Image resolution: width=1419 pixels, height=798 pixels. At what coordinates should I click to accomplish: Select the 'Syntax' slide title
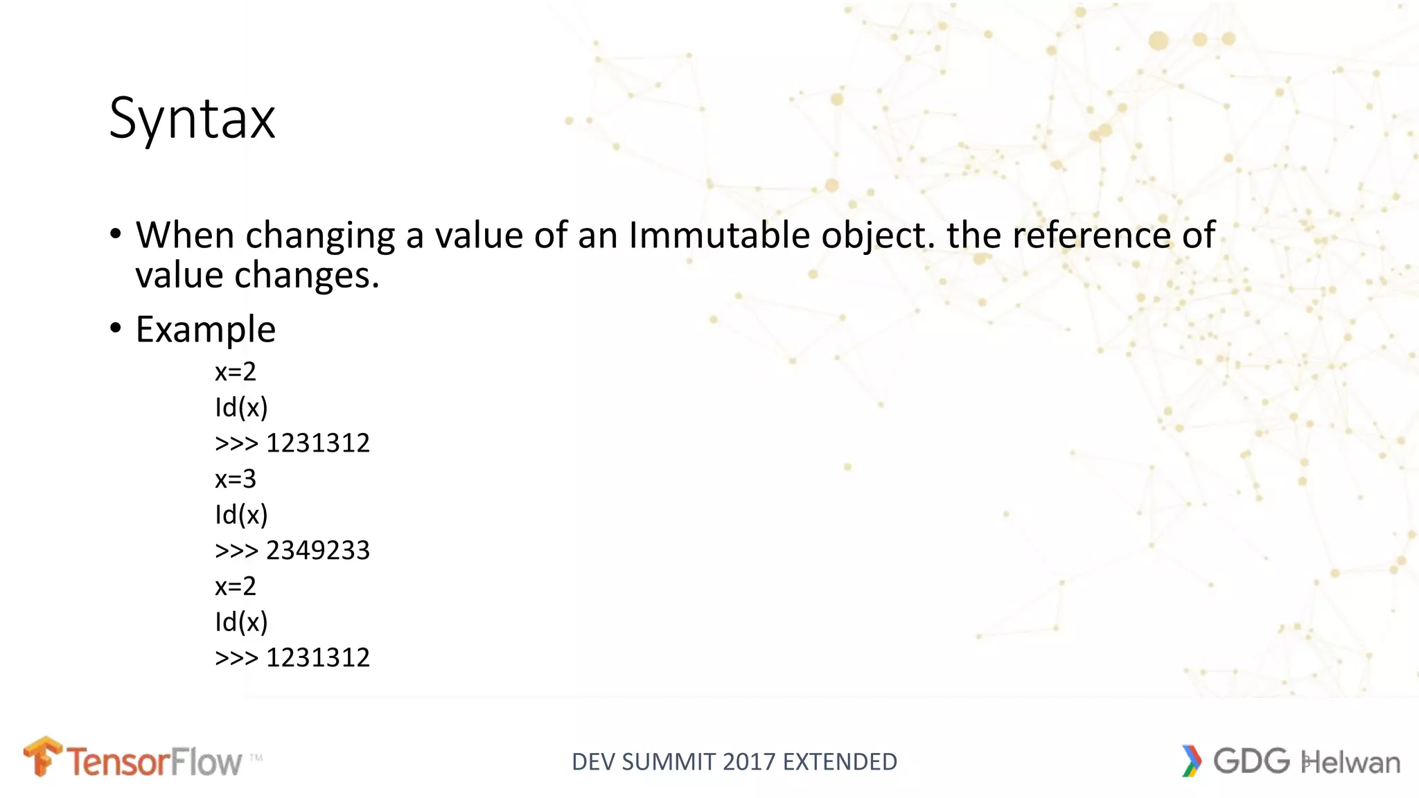(x=192, y=118)
